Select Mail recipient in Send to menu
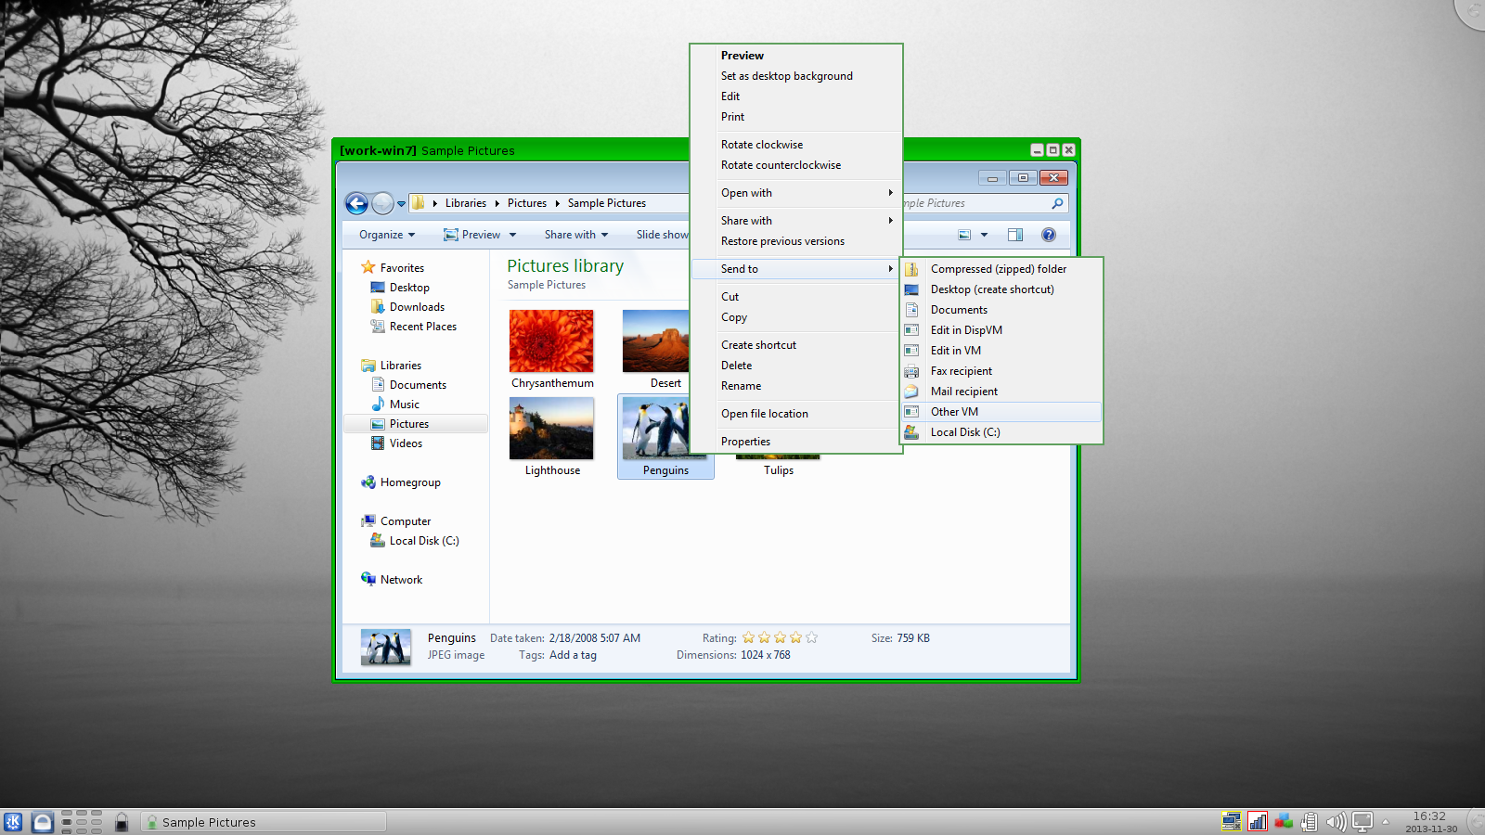This screenshot has width=1485, height=835. click(963, 391)
